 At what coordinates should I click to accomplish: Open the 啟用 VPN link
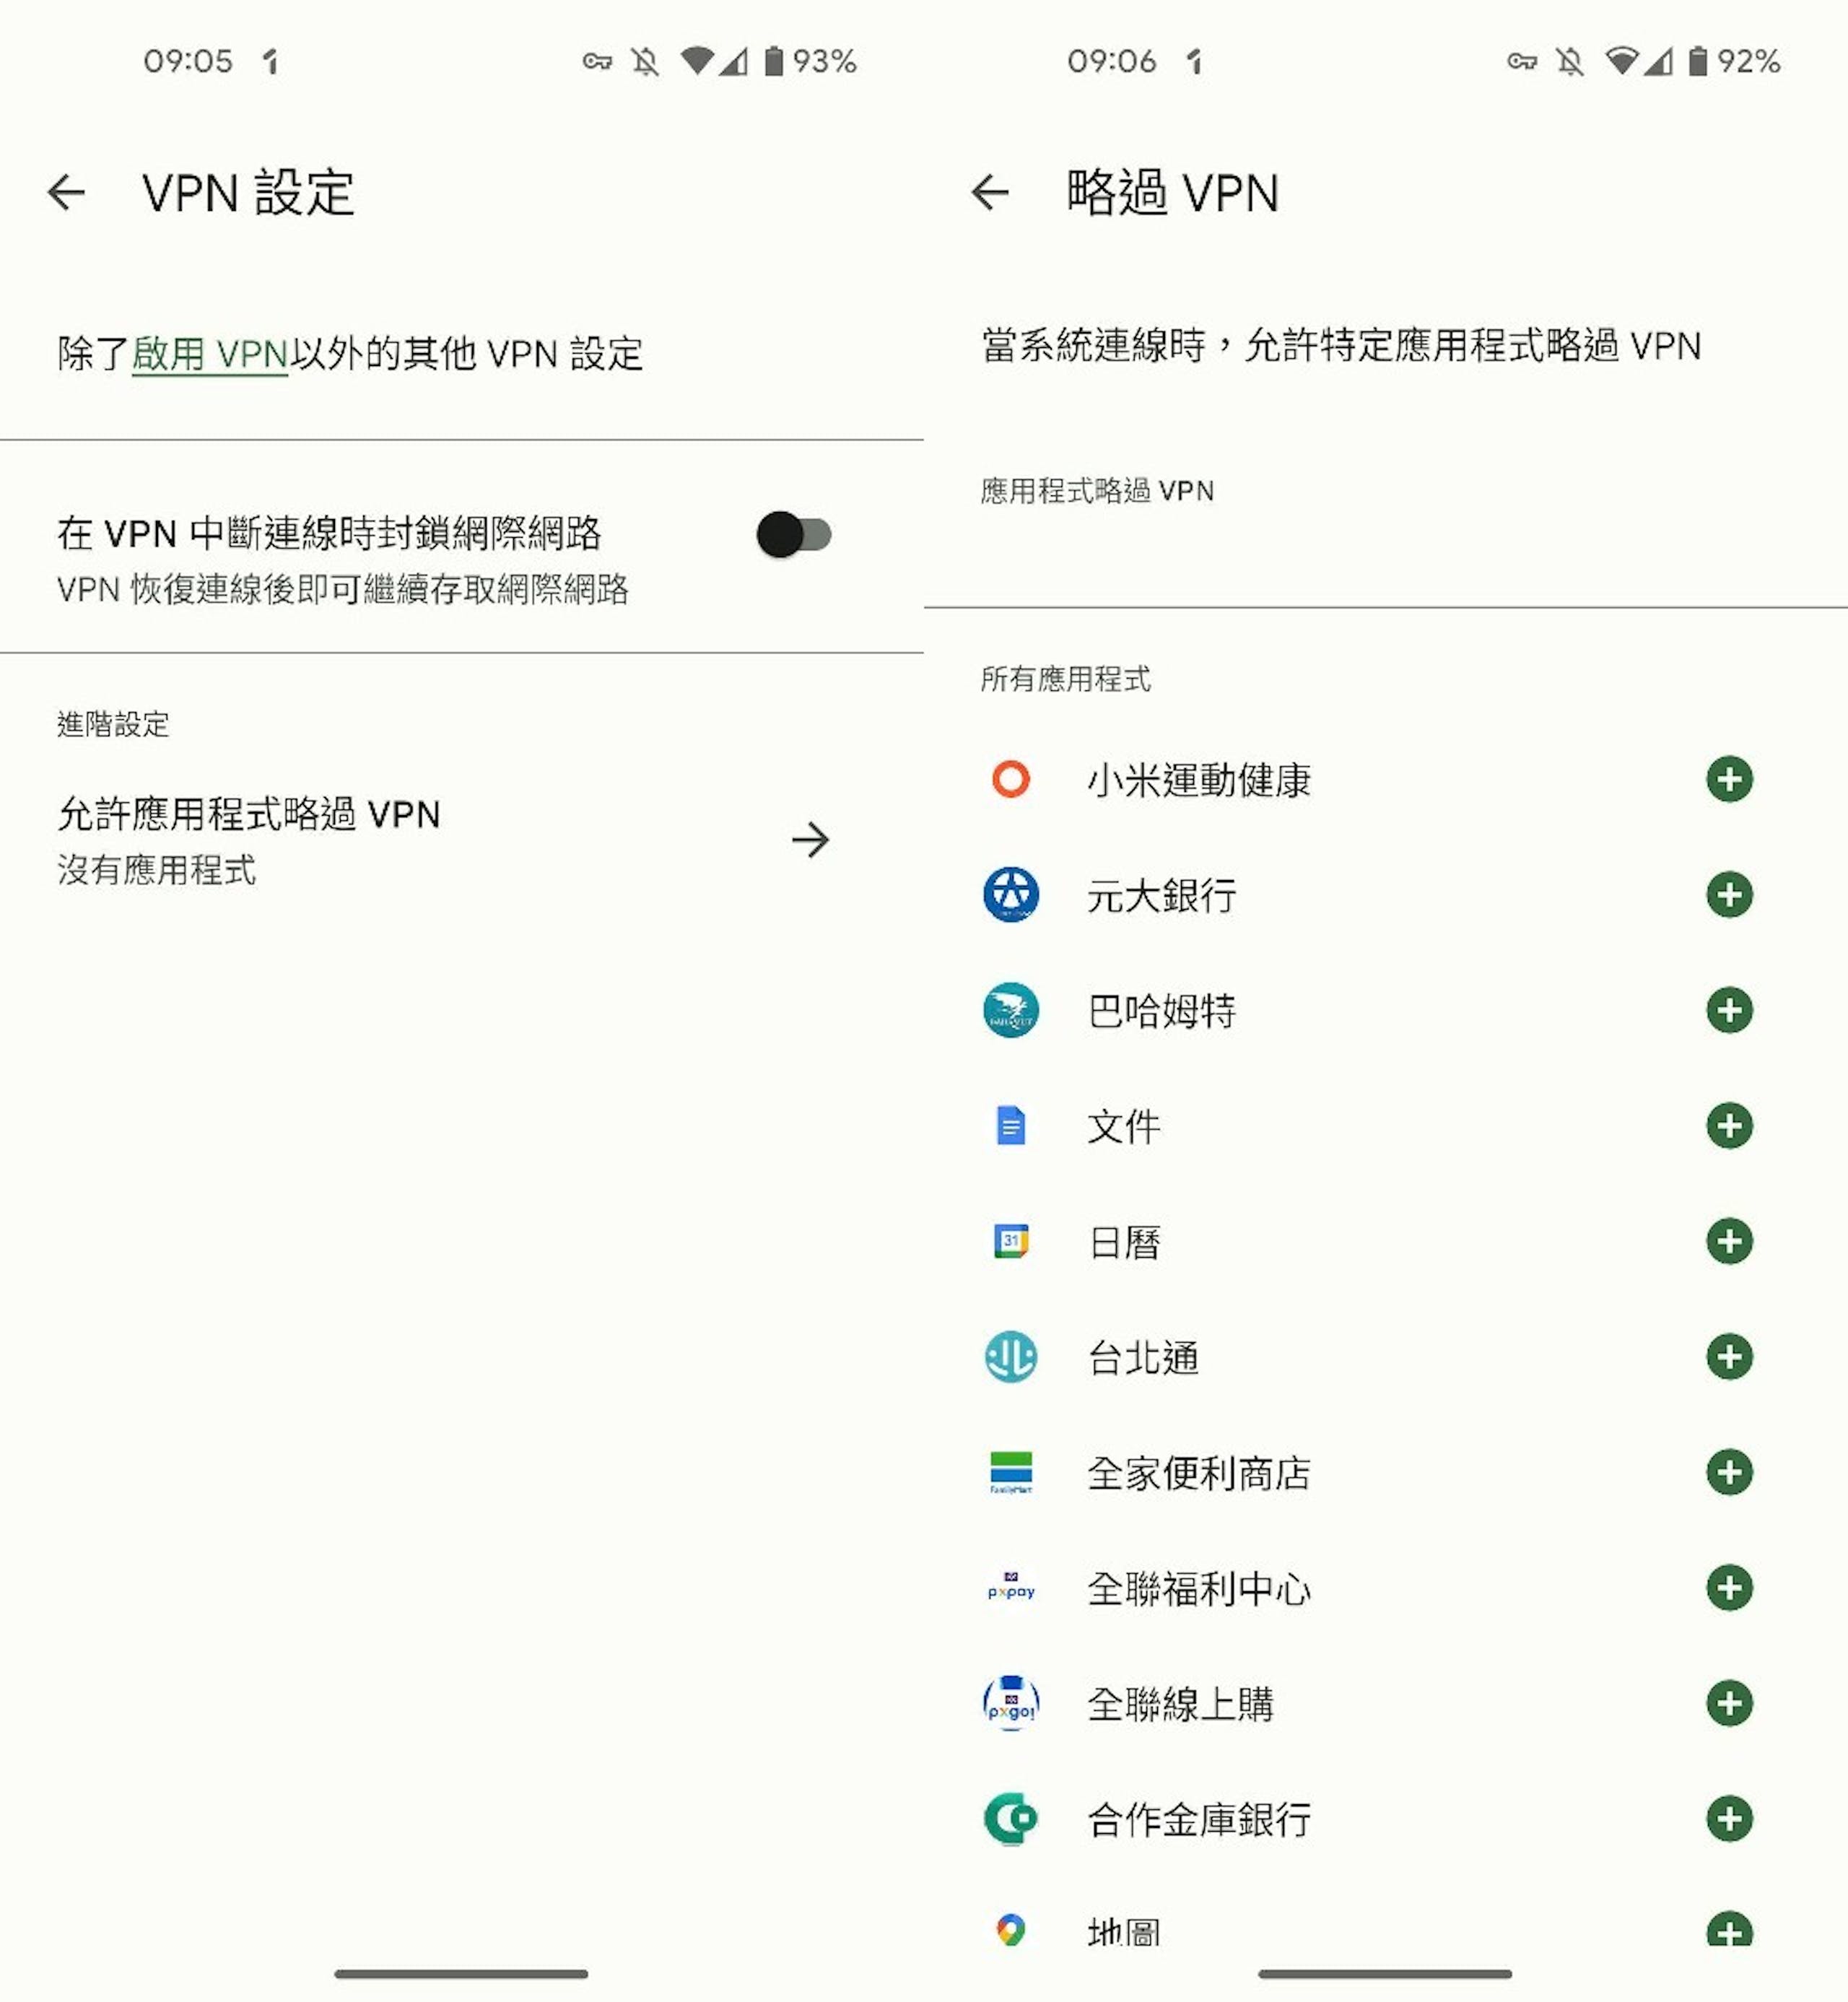point(210,354)
